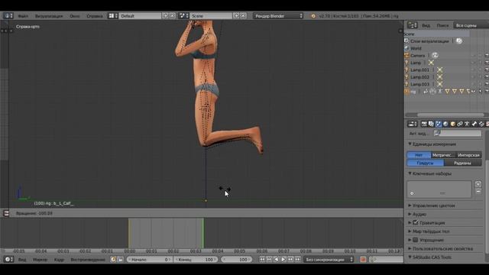Select the Метрическая unit system
Image resolution: width=489 pixels, height=275 pixels.
(x=443, y=155)
